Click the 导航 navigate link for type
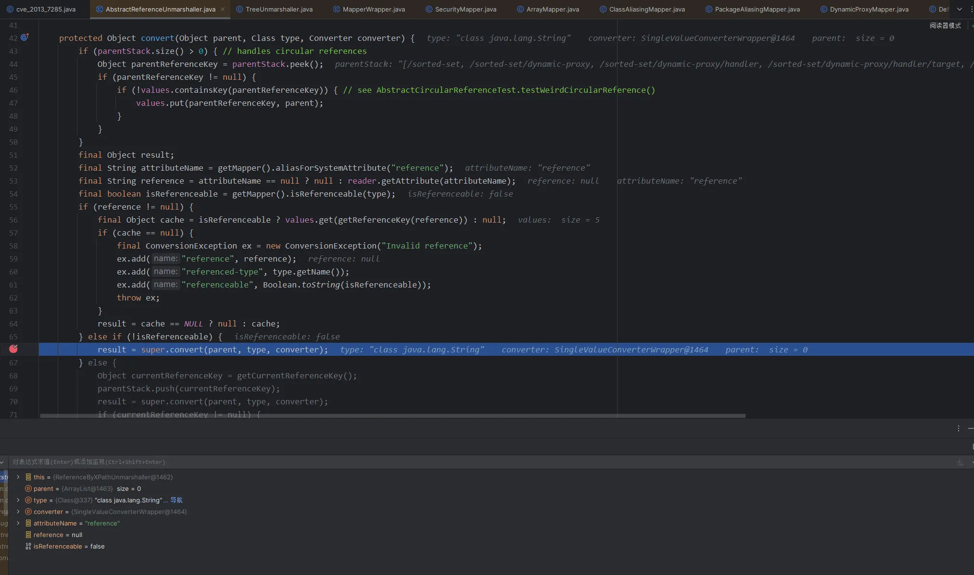 pos(176,500)
